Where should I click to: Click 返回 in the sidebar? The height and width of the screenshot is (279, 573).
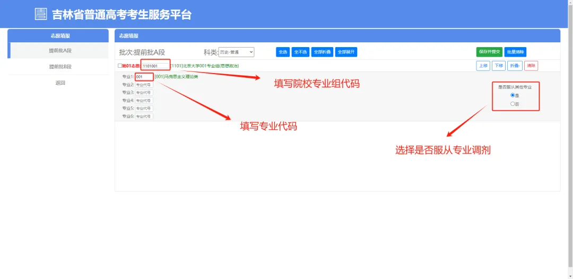click(x=60, y=83)
